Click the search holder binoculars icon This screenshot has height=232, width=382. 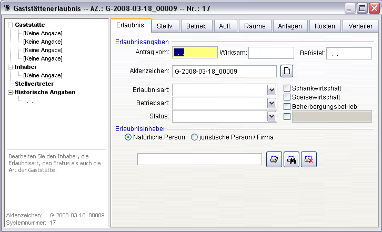click(291, 160)
